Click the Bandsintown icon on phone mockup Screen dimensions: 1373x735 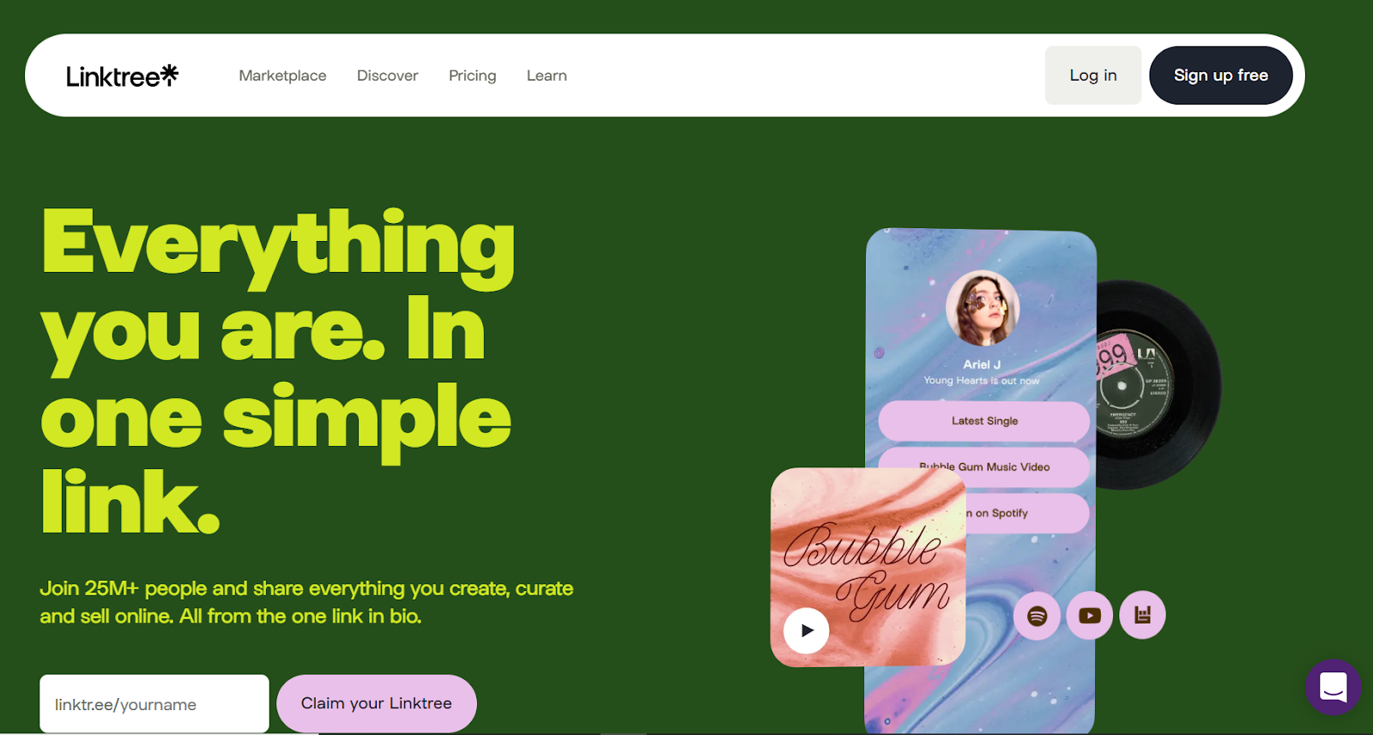[1142, 615]
